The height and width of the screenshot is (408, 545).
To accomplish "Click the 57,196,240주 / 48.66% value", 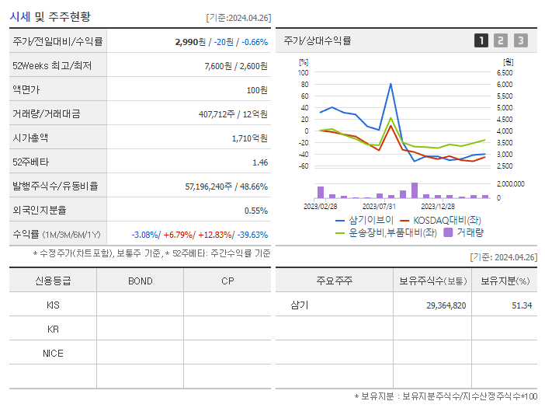I will click(226, 187).
